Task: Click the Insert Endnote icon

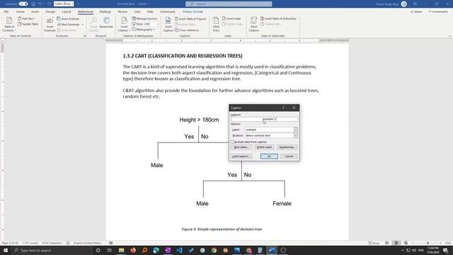Action: click(68, 18)
